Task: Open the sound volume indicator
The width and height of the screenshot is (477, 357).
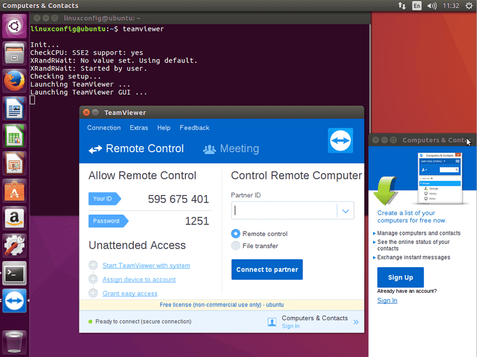Action: [x=432, y=6]
